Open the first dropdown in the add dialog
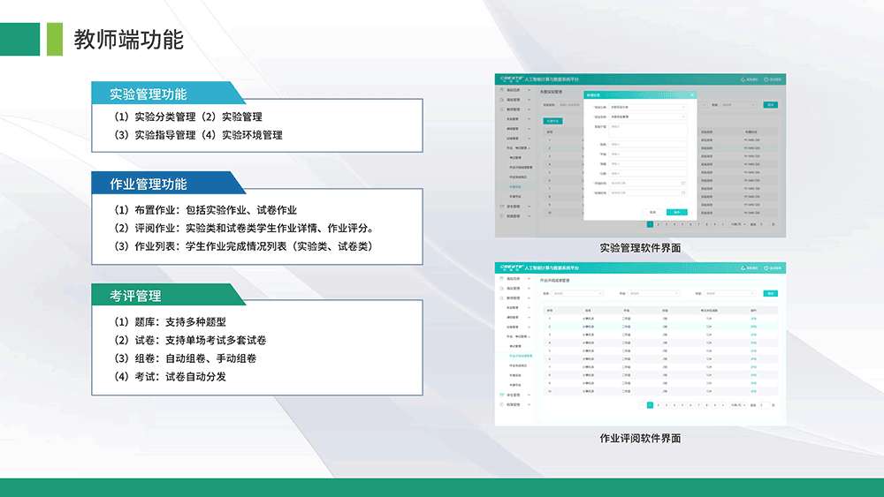The height and width of the screenshot is (497, 884). tap(648, 107)
